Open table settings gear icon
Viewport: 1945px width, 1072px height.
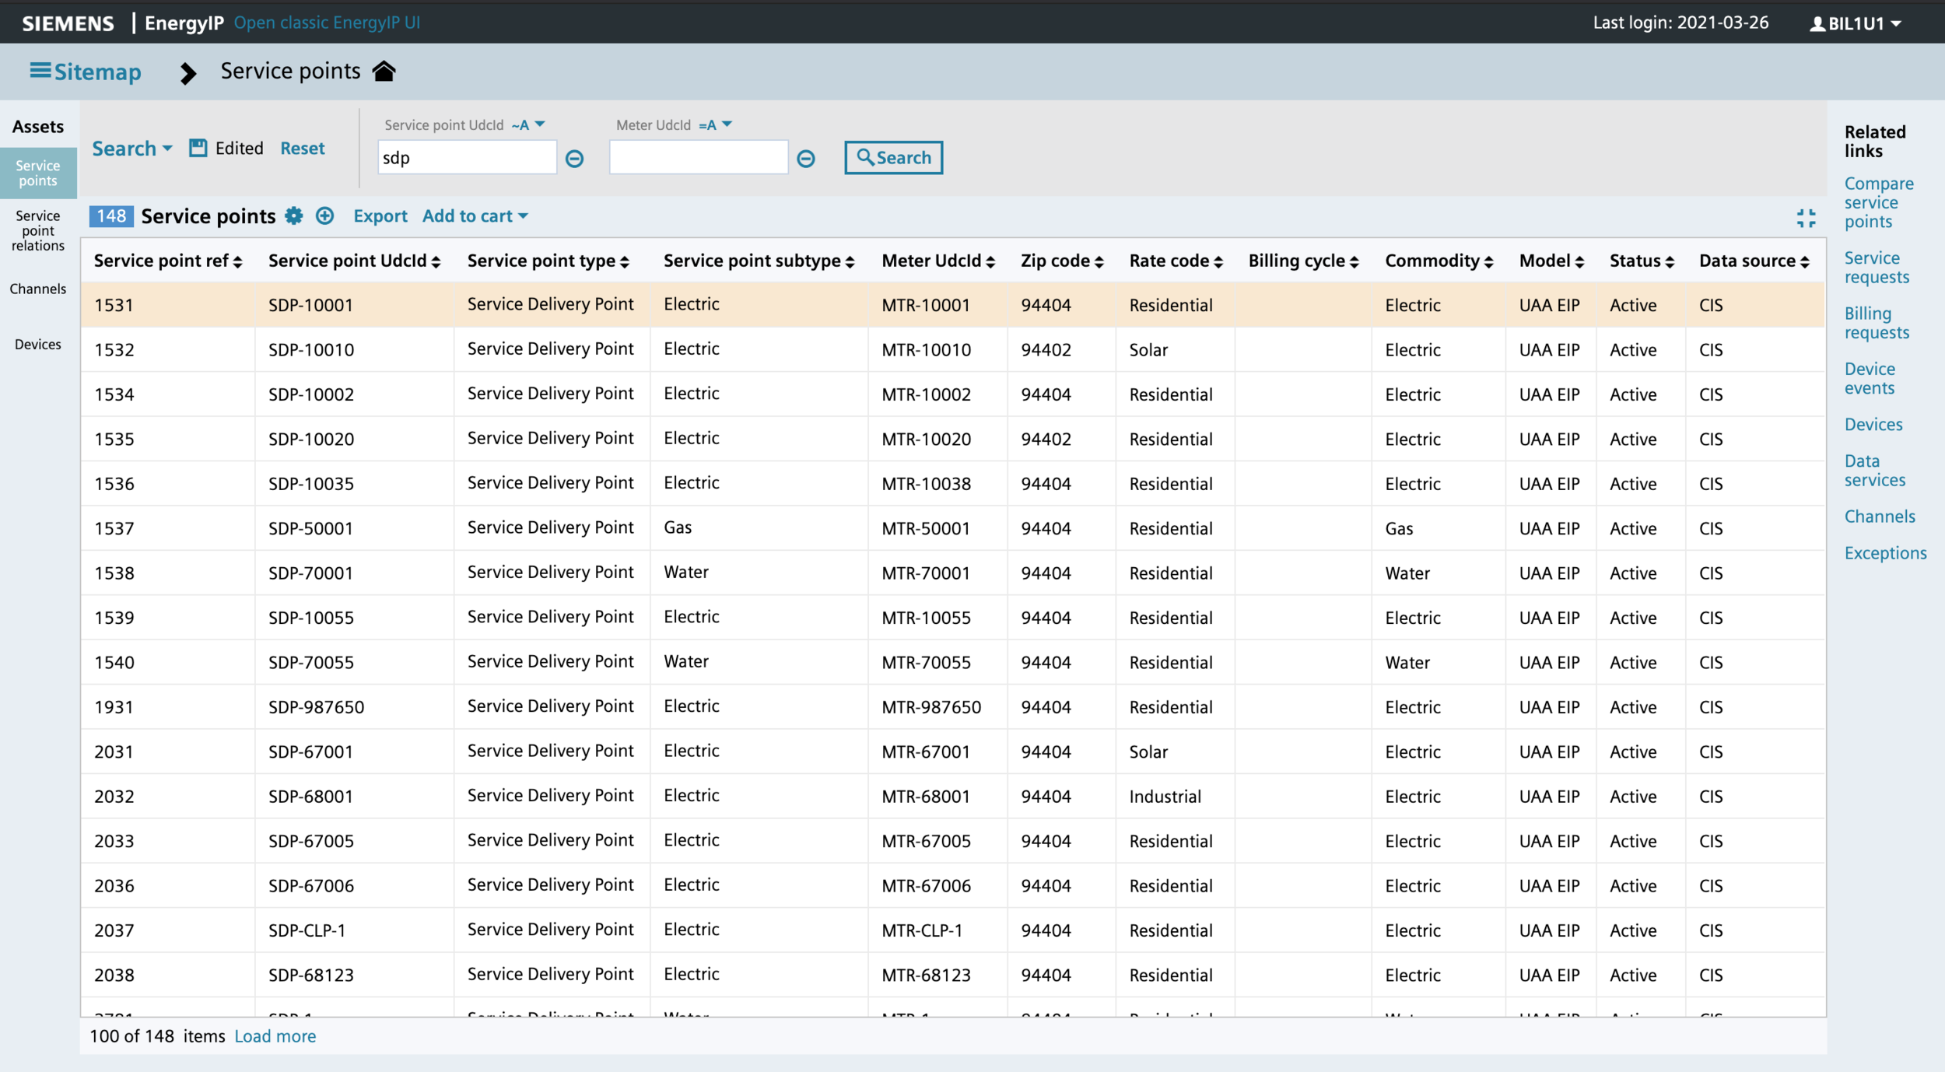point(293,216)
